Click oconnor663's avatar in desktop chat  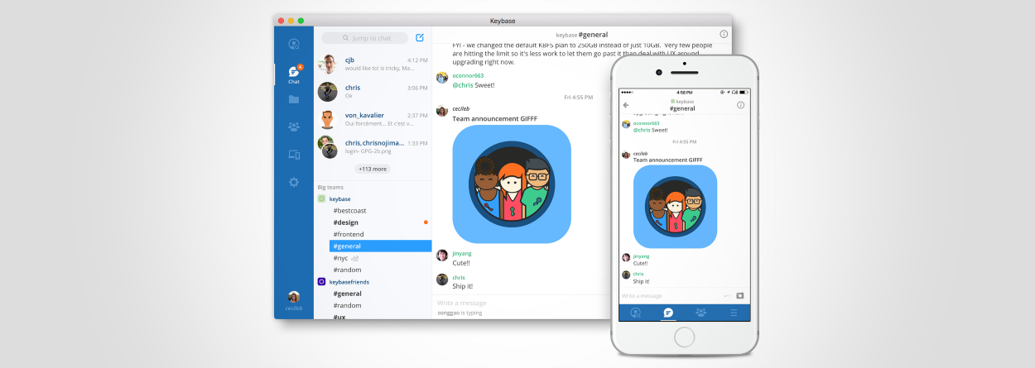(x=442, y=77)
